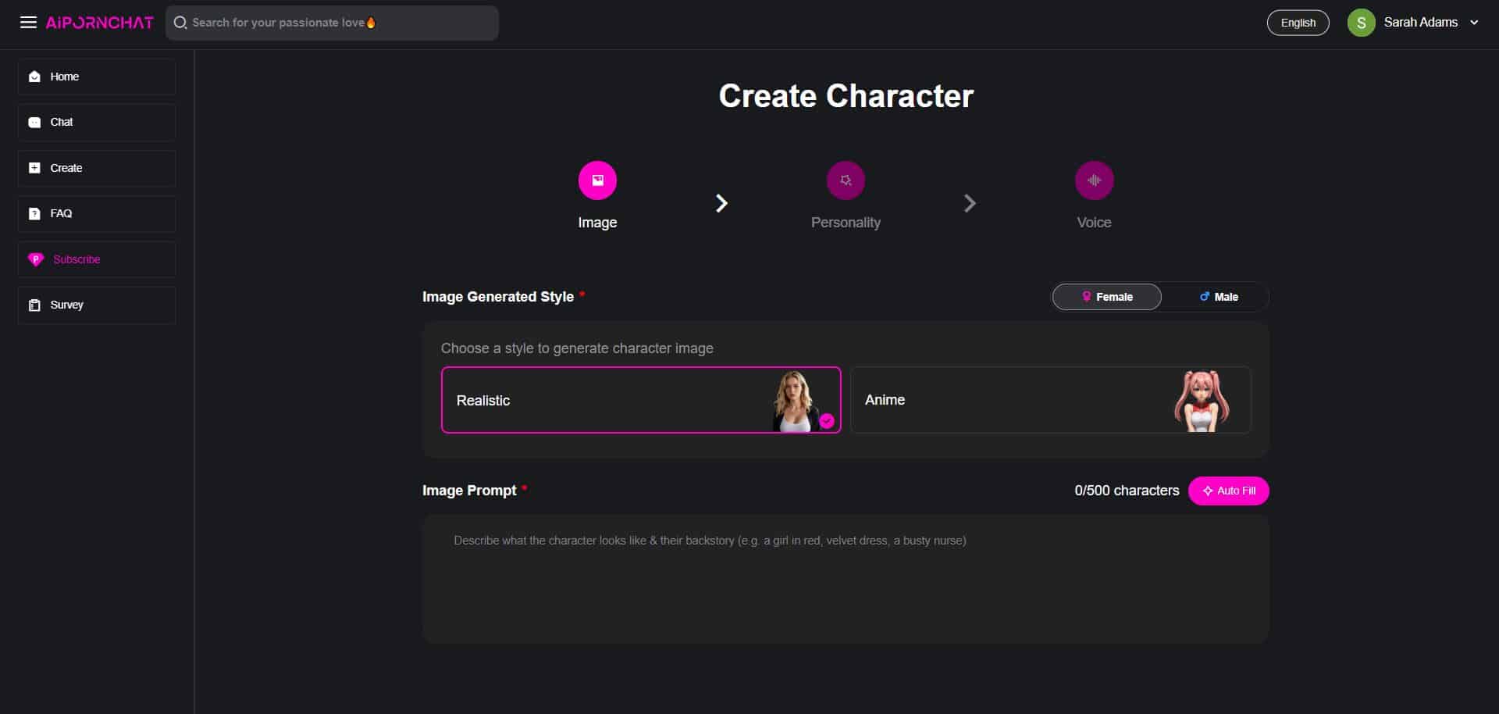
Task: Click the Auto Fill button
Action: coord(1228,491)
